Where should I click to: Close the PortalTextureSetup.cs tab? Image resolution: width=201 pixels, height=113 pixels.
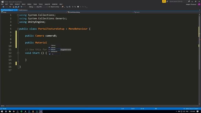pos(17,10)
